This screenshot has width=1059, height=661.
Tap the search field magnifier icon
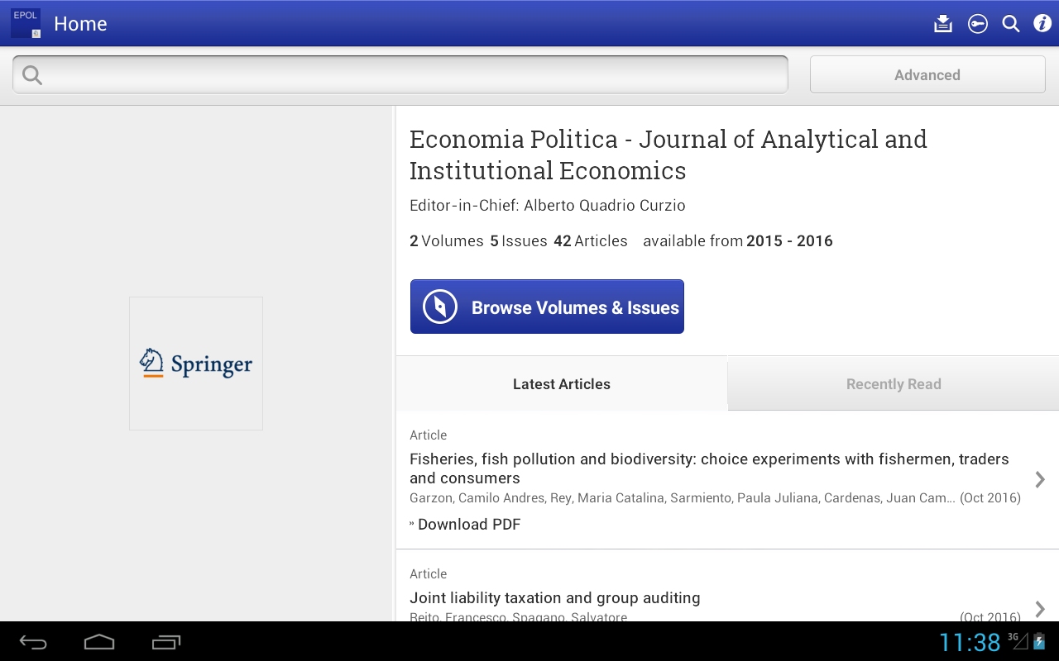[x=32, y=75]
